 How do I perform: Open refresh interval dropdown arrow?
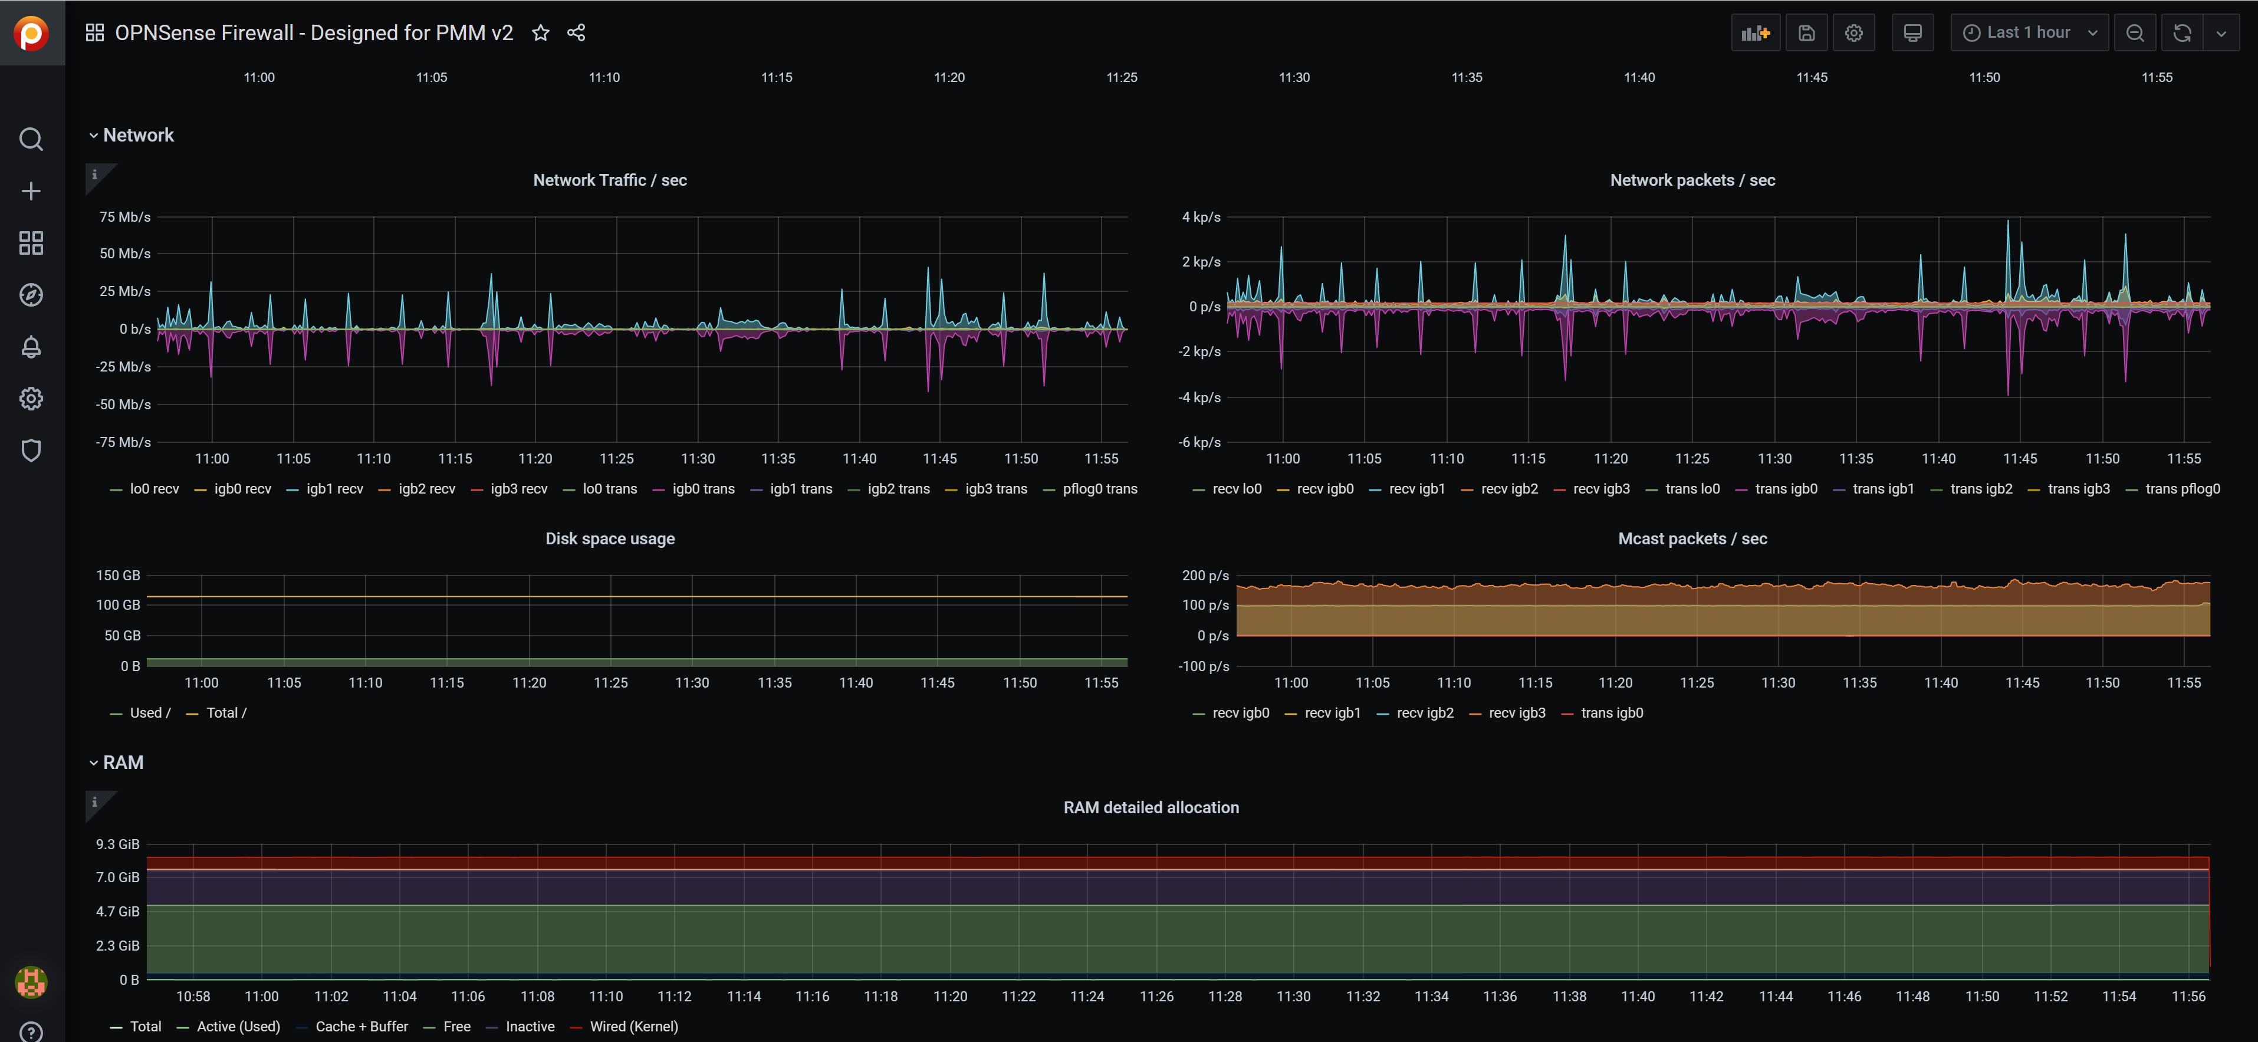2221,33
